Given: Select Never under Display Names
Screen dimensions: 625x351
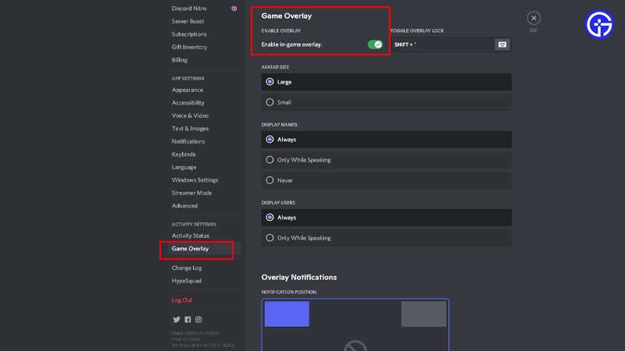Looking at the screenshot, I should click(x=386, y=180).
